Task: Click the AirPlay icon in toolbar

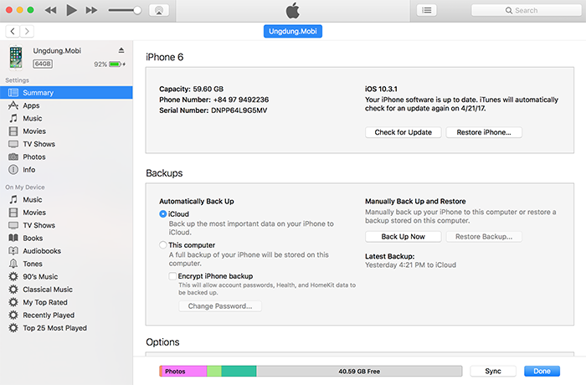Action: pos(159,11)
